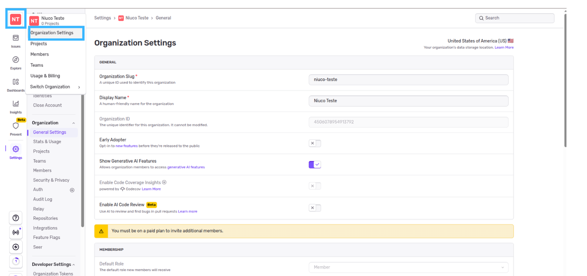Open Audit Log in sidebar
587x276 pixels.
42,199
